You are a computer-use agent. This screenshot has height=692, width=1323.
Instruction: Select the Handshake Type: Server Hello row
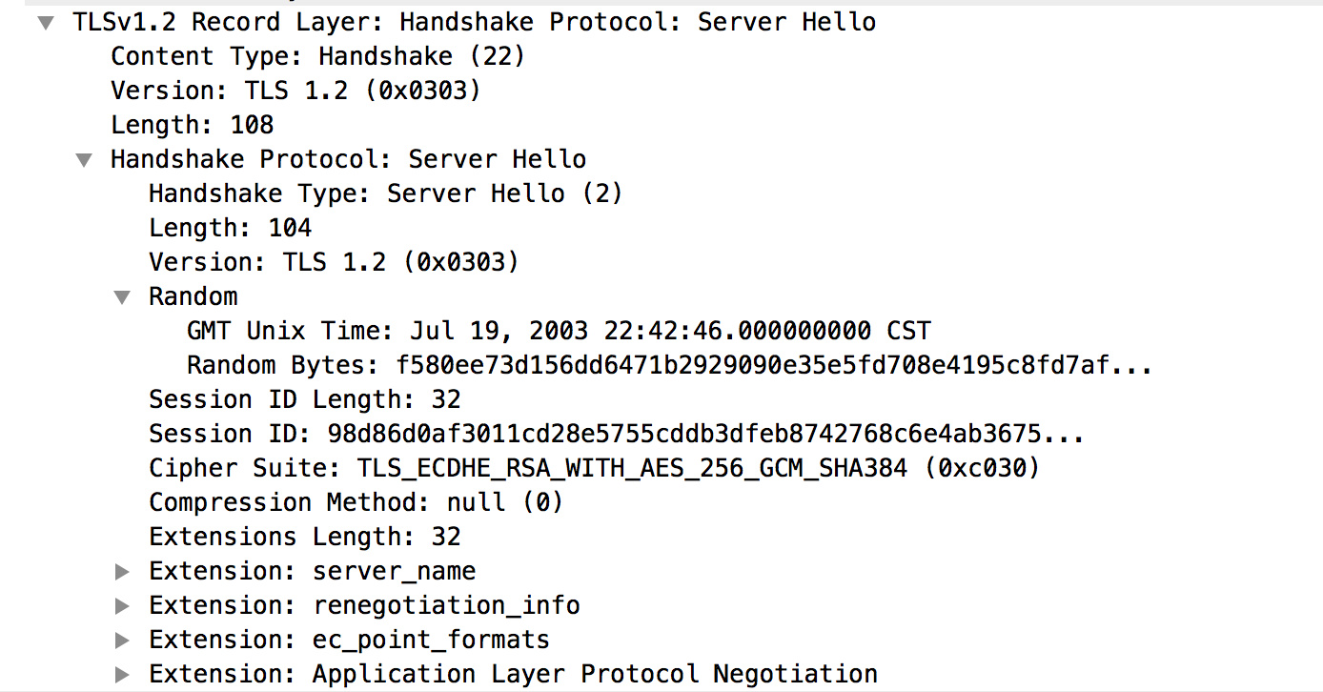(385, 193)
